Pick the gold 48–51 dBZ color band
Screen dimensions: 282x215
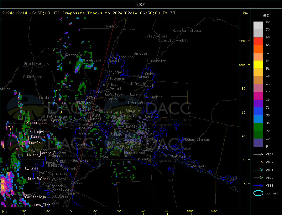click(x=258, y=72)
